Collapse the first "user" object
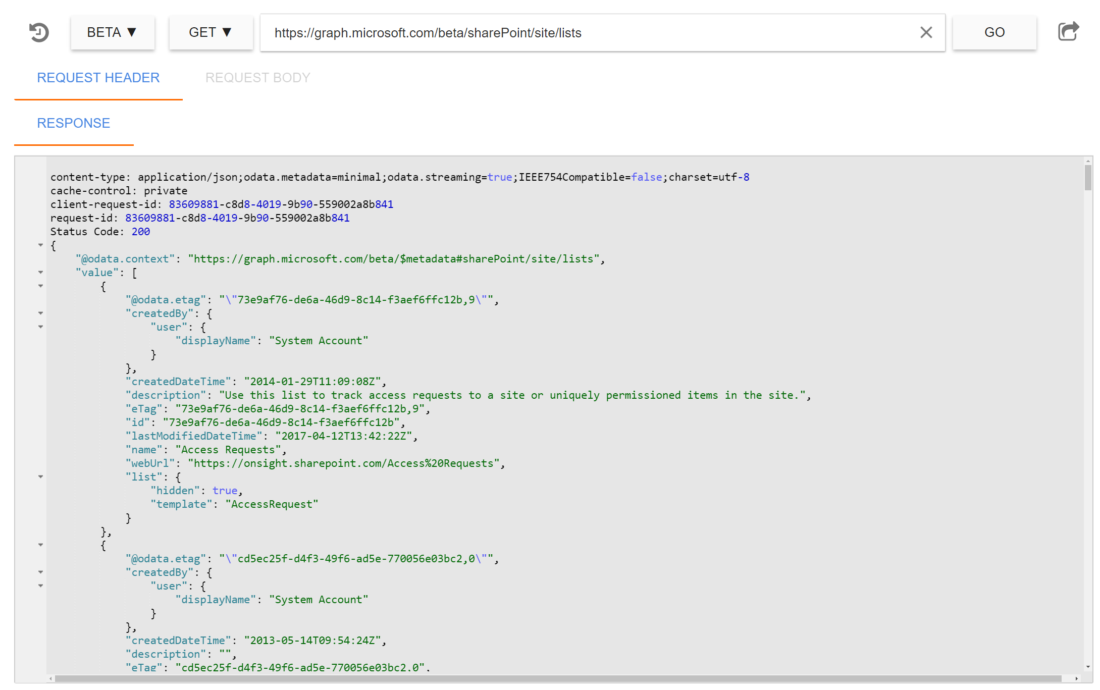The width and height of the screenshot is (1100, 690). tap(40, 327)
